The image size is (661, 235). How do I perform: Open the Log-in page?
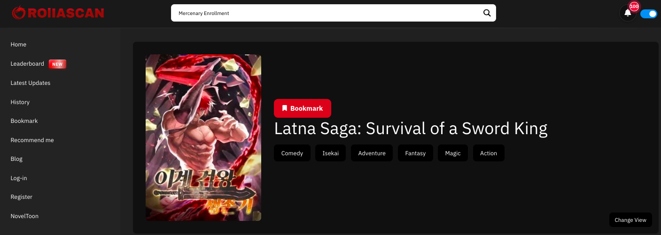(19, 178)
